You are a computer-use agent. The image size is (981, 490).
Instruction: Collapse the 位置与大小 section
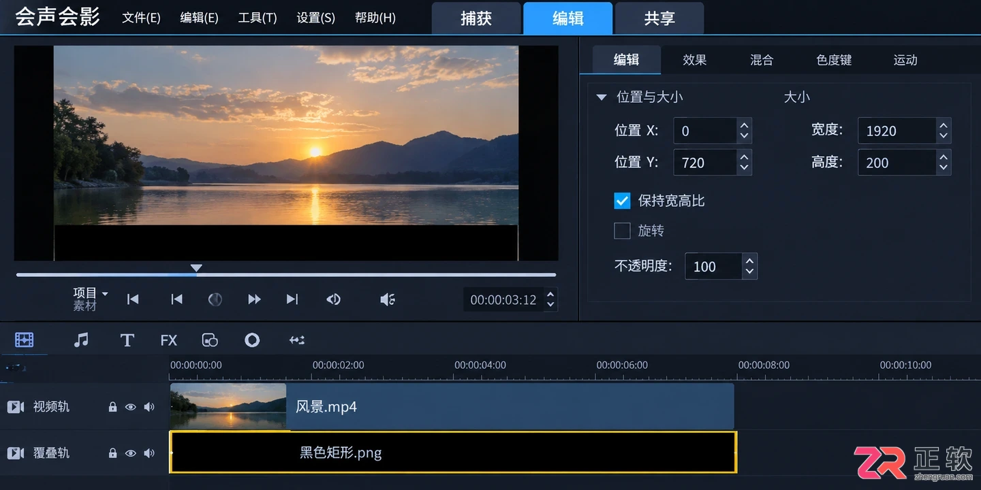(x=602, y=97)
